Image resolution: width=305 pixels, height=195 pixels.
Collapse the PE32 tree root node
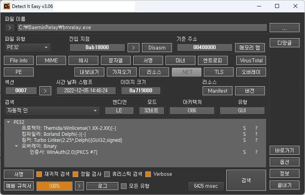8,122
